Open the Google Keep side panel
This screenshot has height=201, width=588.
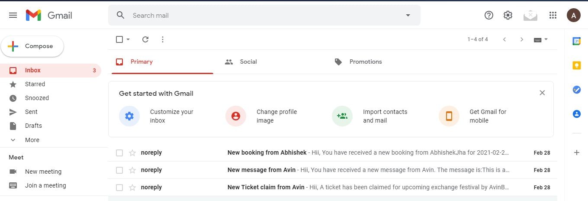pos(576,65)
